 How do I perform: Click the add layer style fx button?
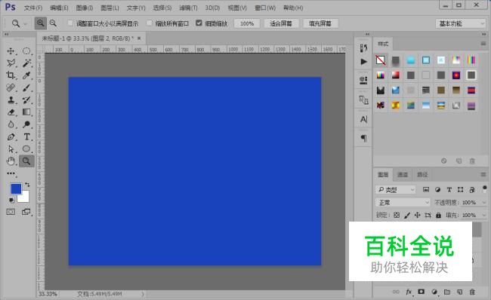[409, 292]
